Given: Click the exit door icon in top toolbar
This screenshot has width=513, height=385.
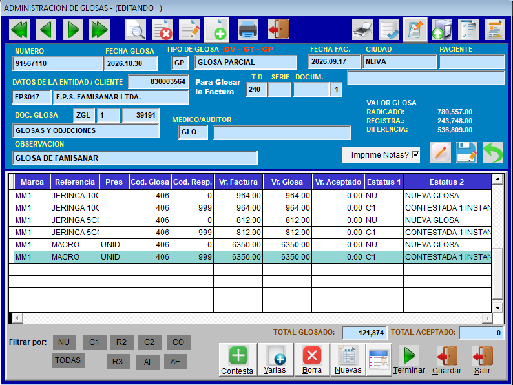Looking at the screenshot, I should click(x=278, y=30).
